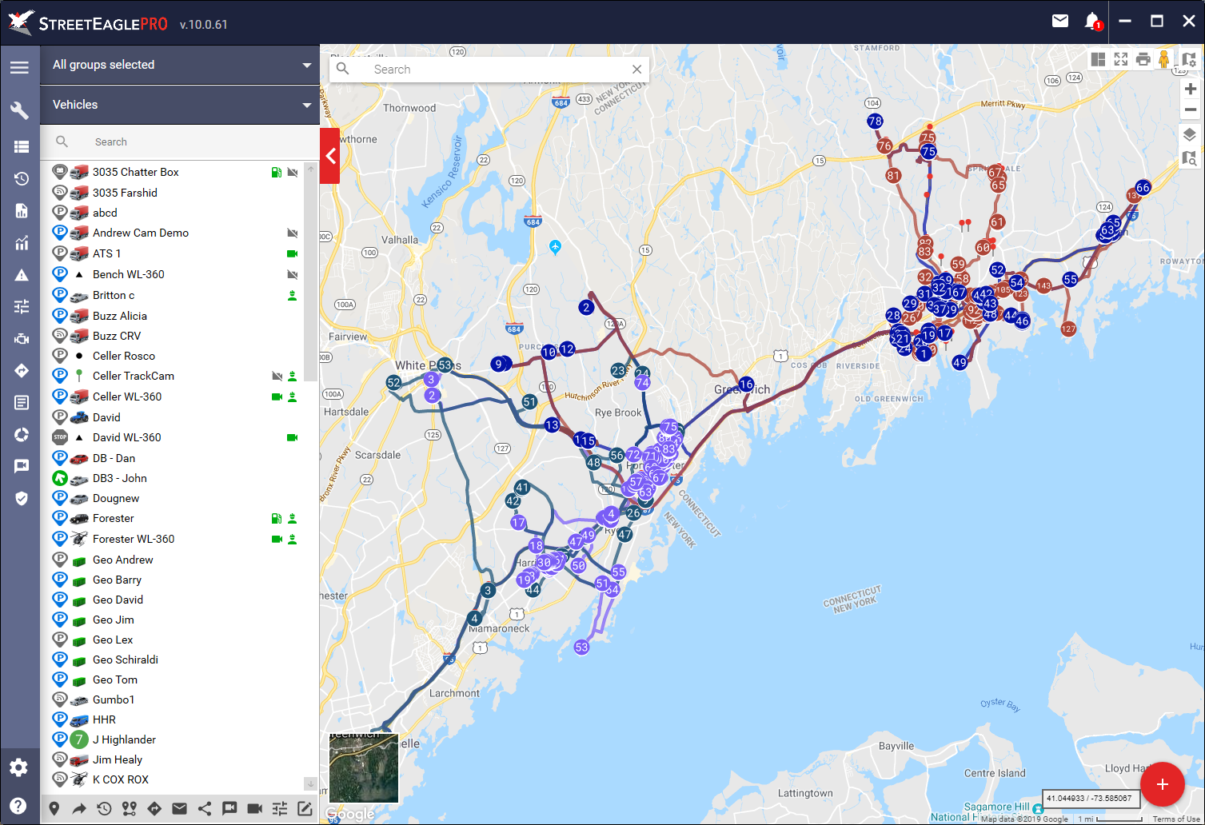Image resolution: width=1205 pixels, height=825 pixels.
Task: Click Forester fuel pump icon
Action: tap(276, 518)
